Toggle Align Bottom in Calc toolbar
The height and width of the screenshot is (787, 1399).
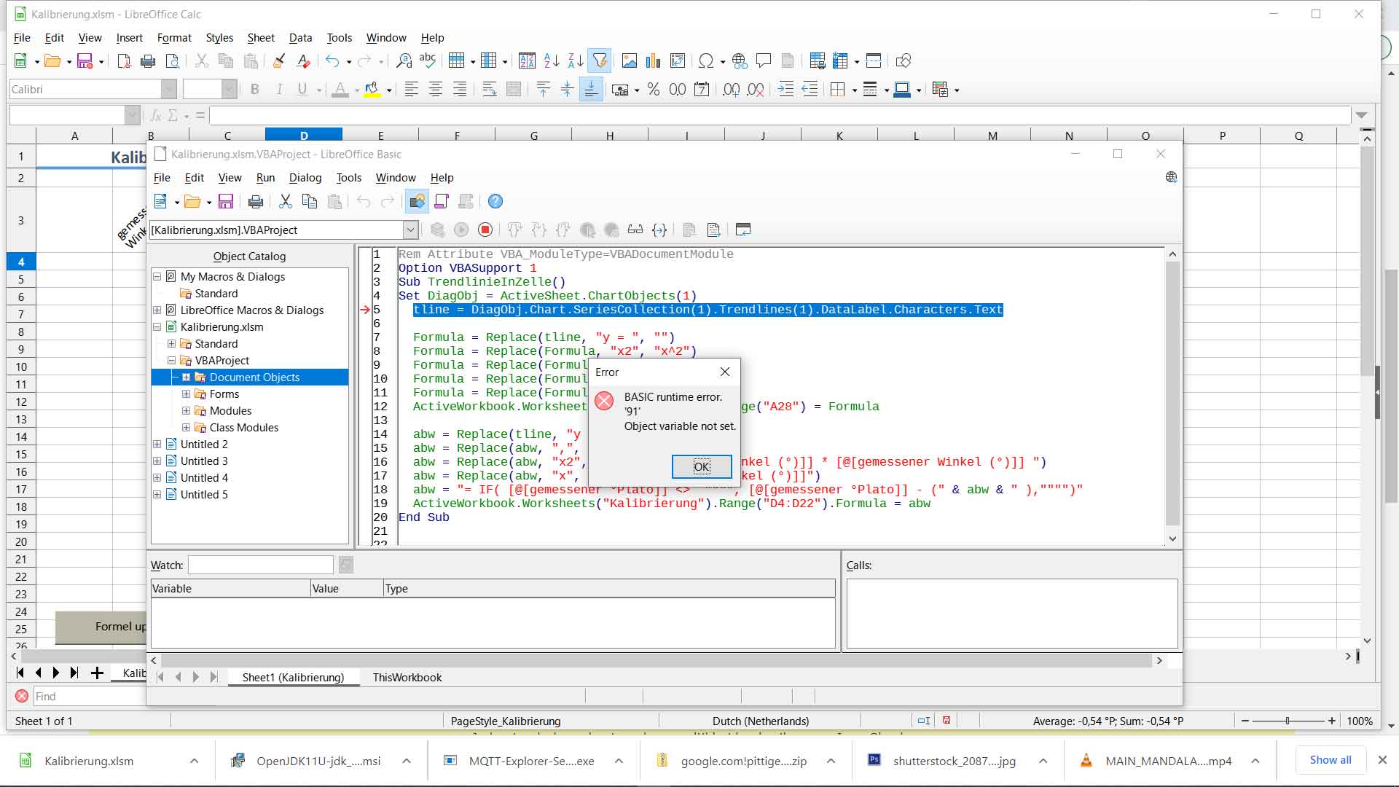coord(591,90)
